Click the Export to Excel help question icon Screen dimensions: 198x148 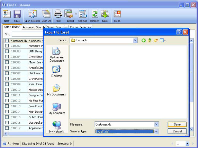(179, 32)
